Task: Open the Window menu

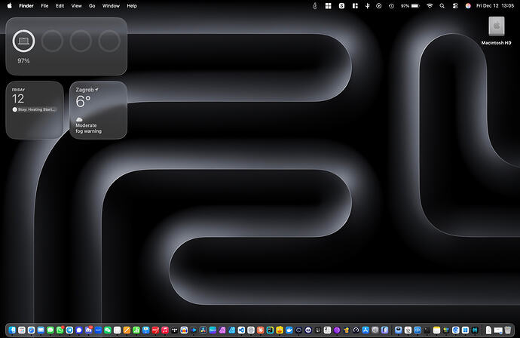Action: pos(111,5)
